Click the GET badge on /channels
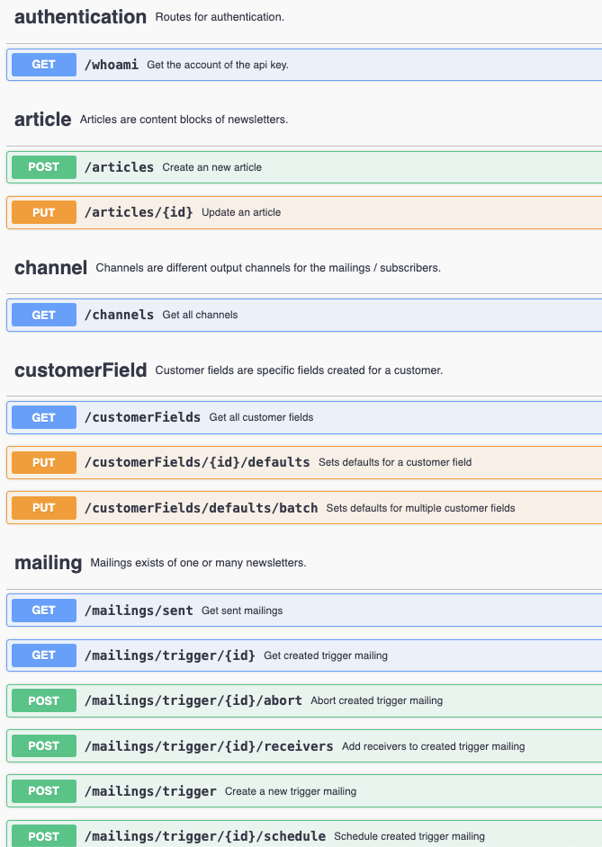 click(x=43, y=315)
